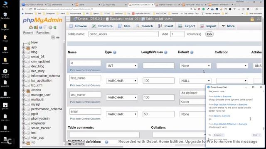
Task: Click page settings lock icon in breadcrumb bar
Action: pyautogui.click(x=252, y=19)
